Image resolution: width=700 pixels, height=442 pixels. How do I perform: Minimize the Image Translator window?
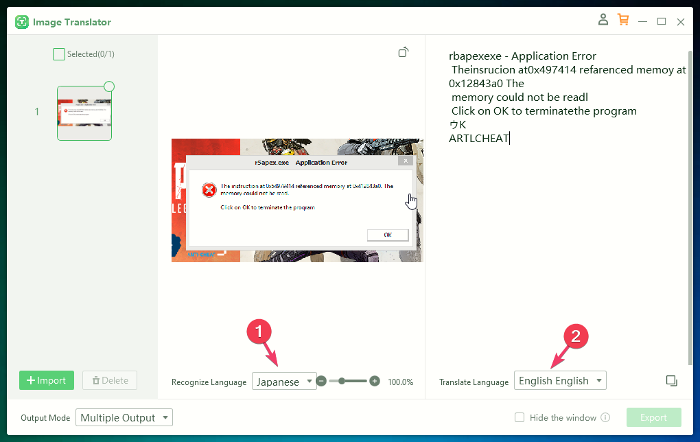coord(642,21)
